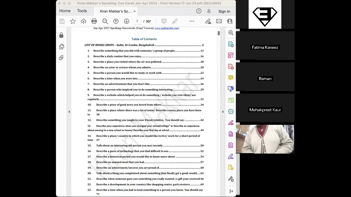View security settings via the lock icon
351x197 pixels.
click(x=61, y=35)
